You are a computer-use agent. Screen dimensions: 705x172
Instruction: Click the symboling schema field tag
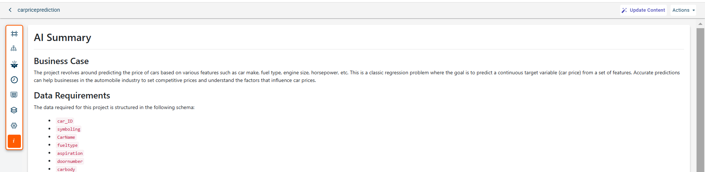coord(69,129)
